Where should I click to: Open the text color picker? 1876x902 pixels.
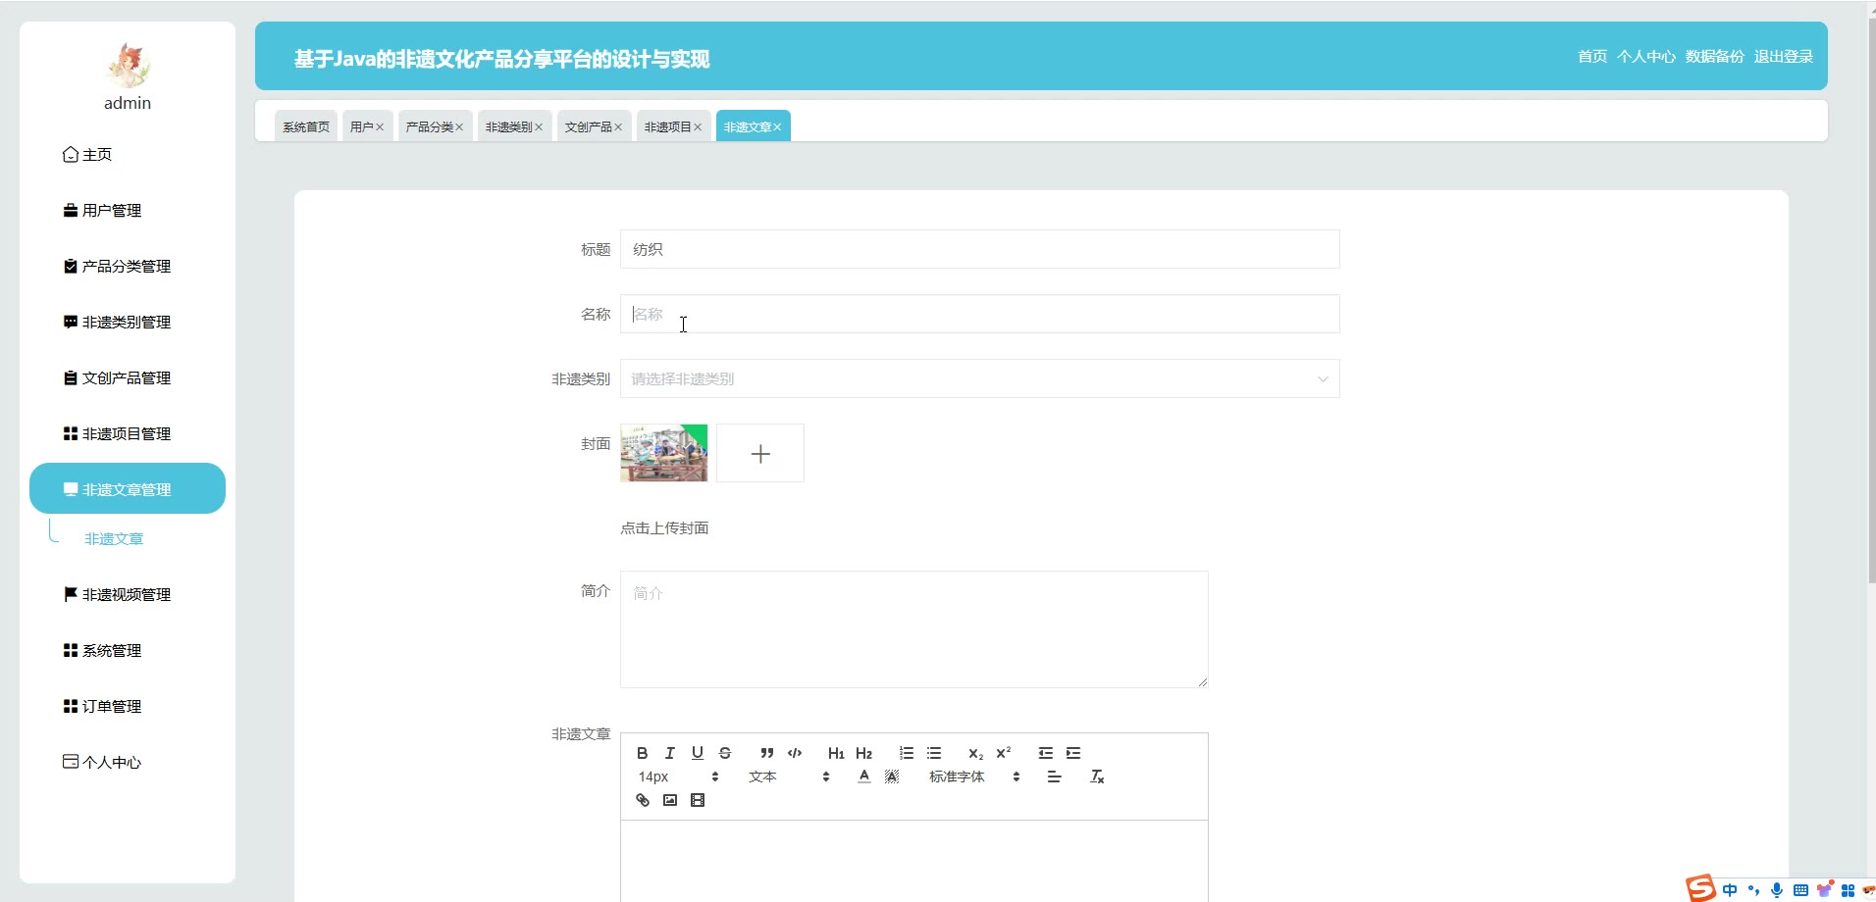pyautogui.click(x=863, y=777)
